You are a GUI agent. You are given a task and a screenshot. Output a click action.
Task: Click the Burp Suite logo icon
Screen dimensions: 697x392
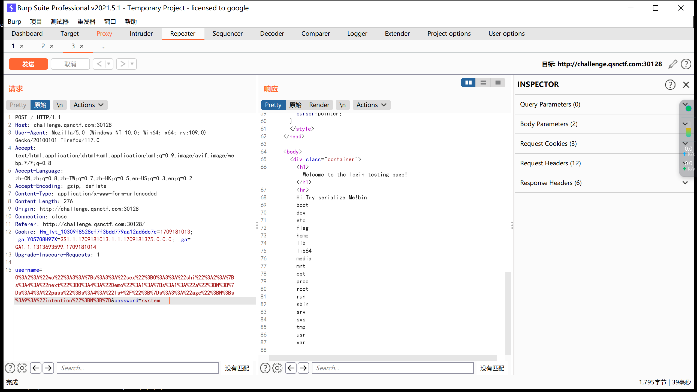pos(11,8)
